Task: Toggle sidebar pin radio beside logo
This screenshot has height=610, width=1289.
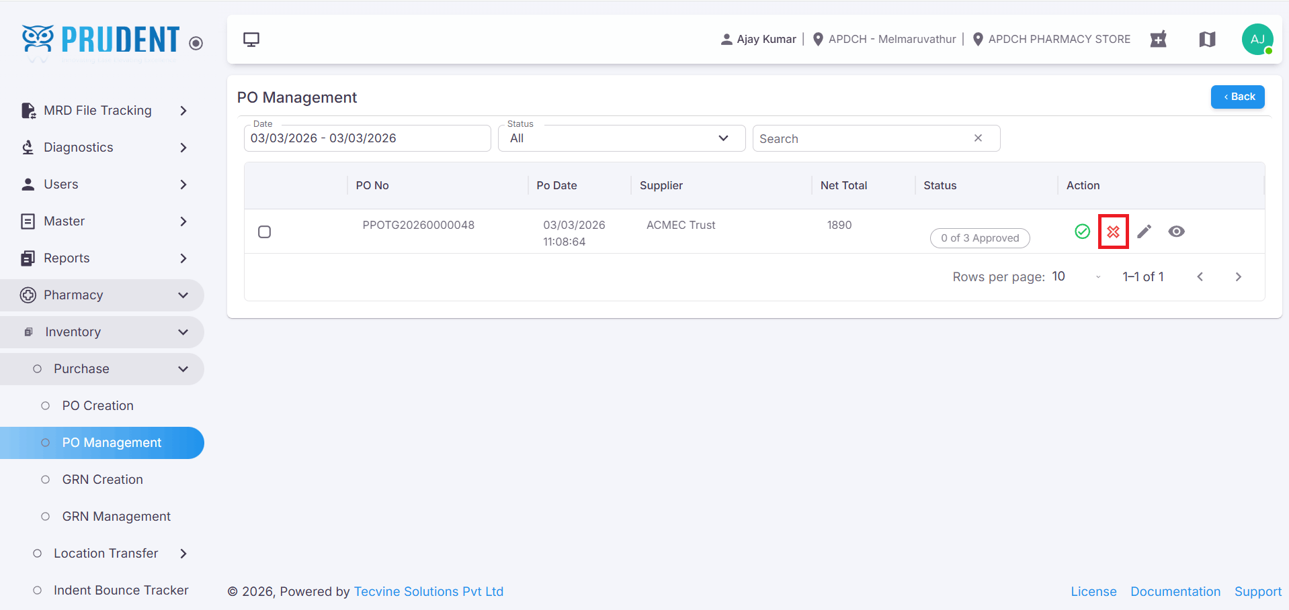Action: click(x=196, y=44)
